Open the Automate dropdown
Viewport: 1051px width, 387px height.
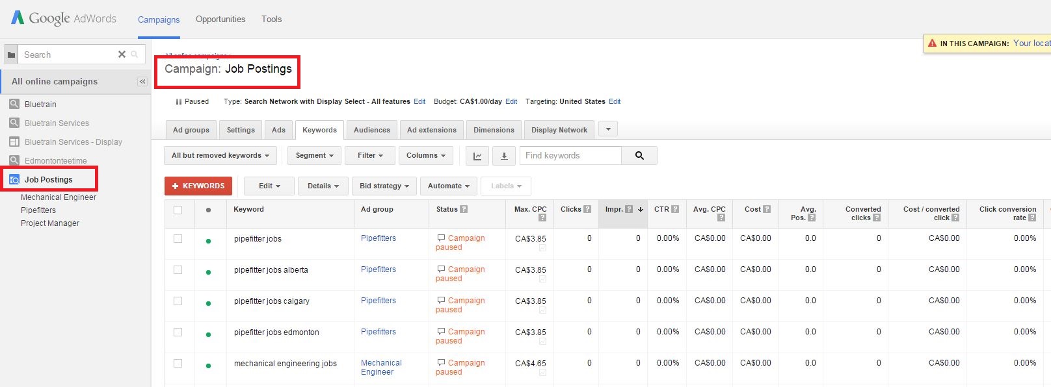pos(449,186)
